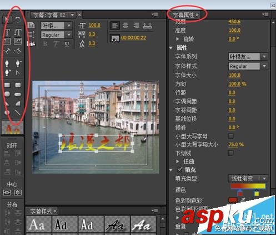Click background timecode 00:00:00:22
276x235 pixels.
coord(134,38)
